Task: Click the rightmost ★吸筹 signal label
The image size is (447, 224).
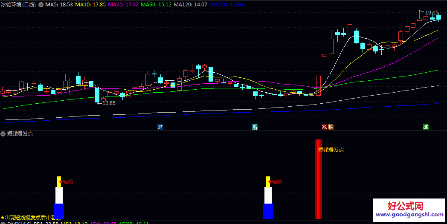Action: (275, 181)
